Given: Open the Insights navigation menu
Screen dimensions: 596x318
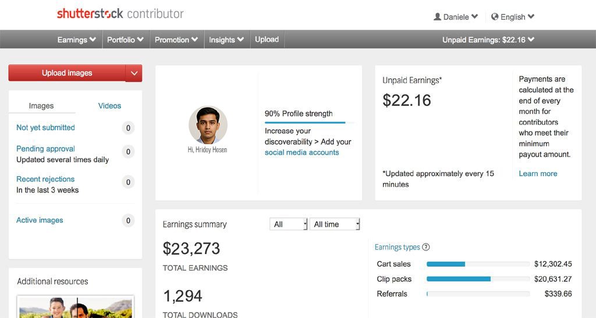Looking at the screenshot, I should tap(226, 40).
